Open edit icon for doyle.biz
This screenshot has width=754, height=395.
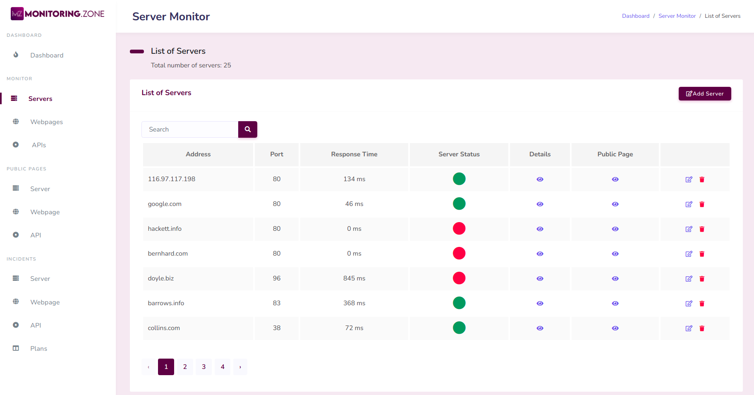coord(689,279)
